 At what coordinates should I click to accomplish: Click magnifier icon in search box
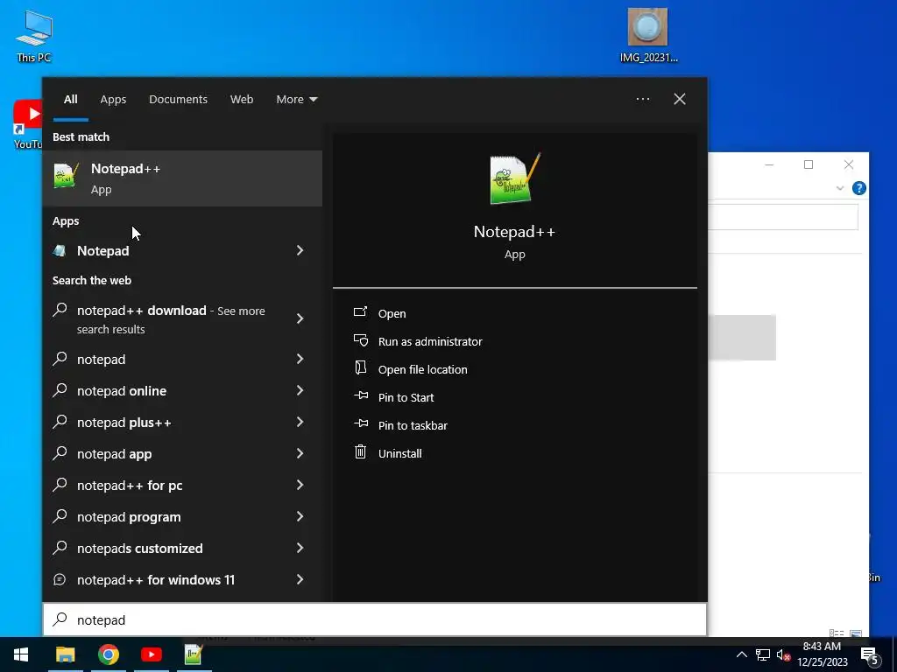[60, 619]
